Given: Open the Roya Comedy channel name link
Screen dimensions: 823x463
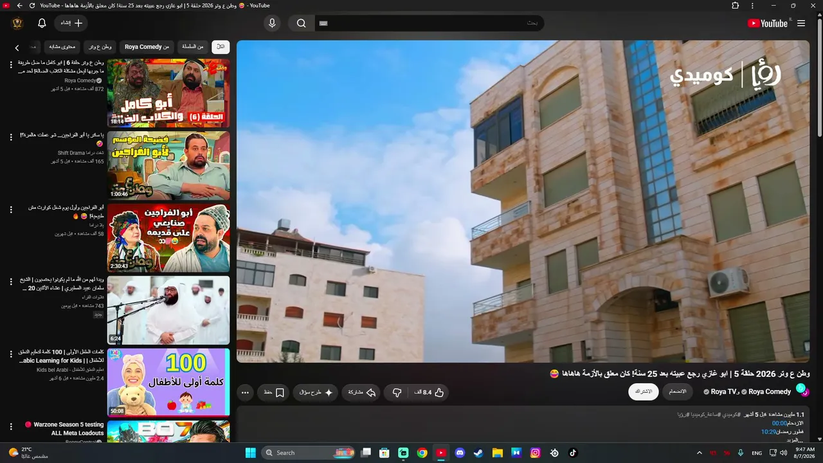Looking at the screenshot, I should pos(770,392).
